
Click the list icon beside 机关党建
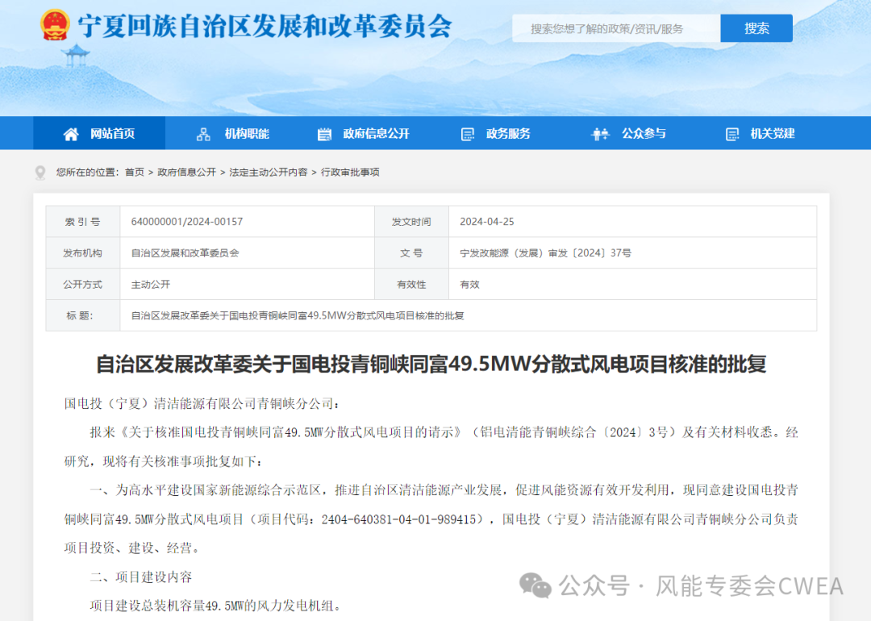pos(732,134)
